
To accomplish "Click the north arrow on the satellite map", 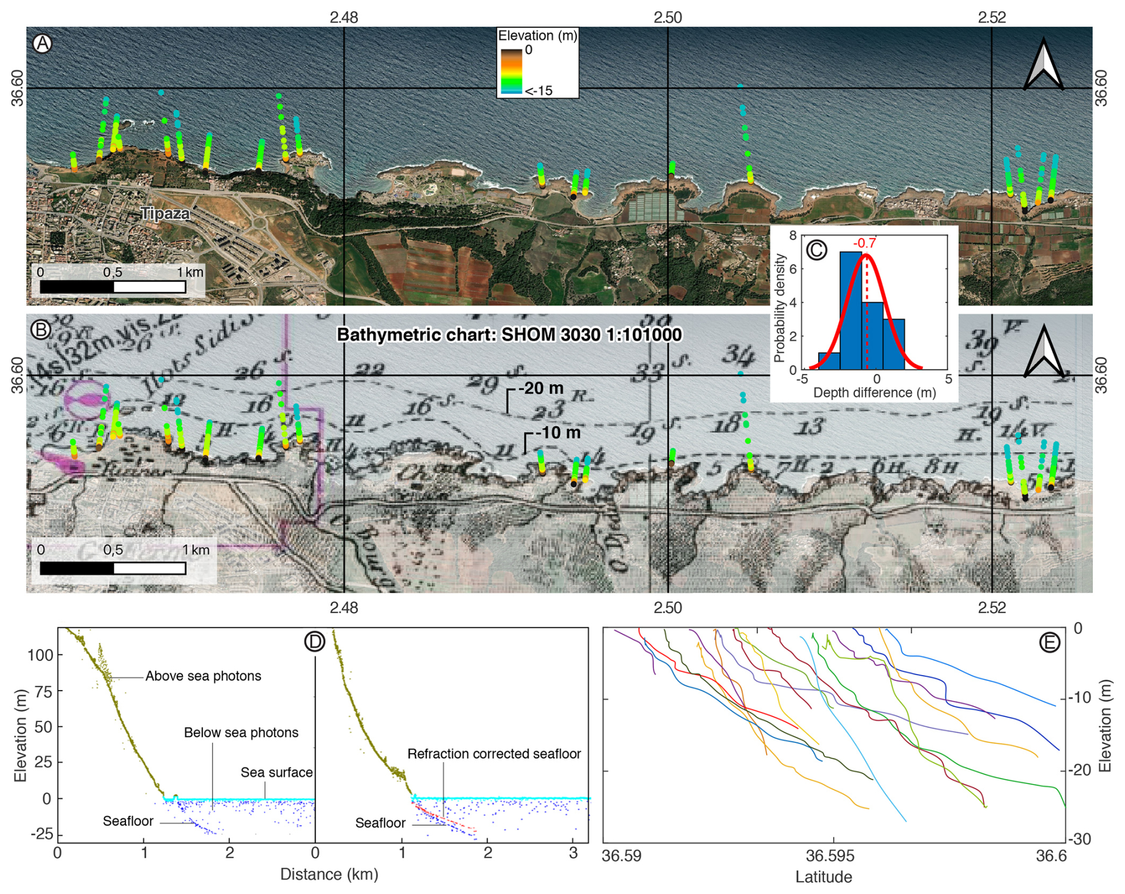I will (1044, 65).
